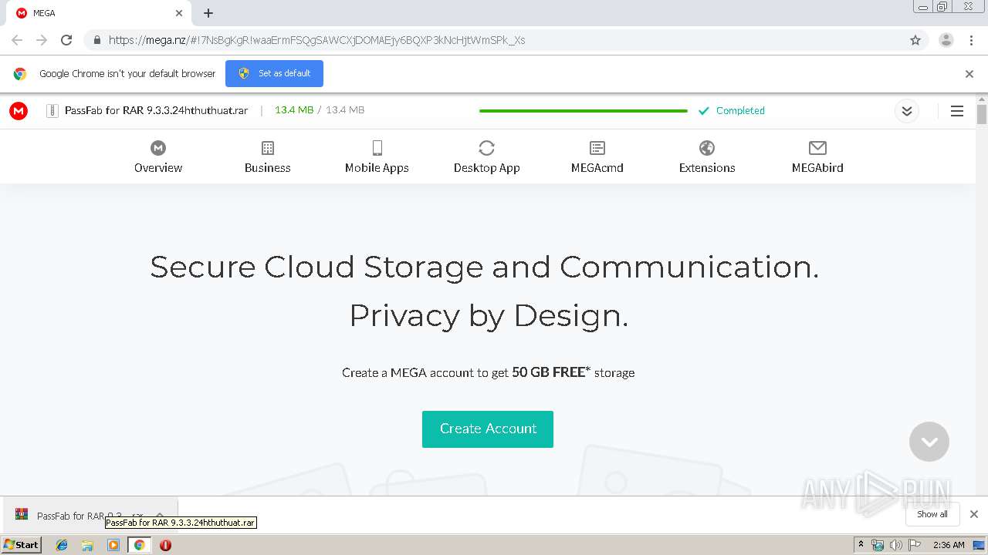The height and width of the screenshot is (555, 988).
Task: Click the Completed status label
Action: (x=740, y=111)
